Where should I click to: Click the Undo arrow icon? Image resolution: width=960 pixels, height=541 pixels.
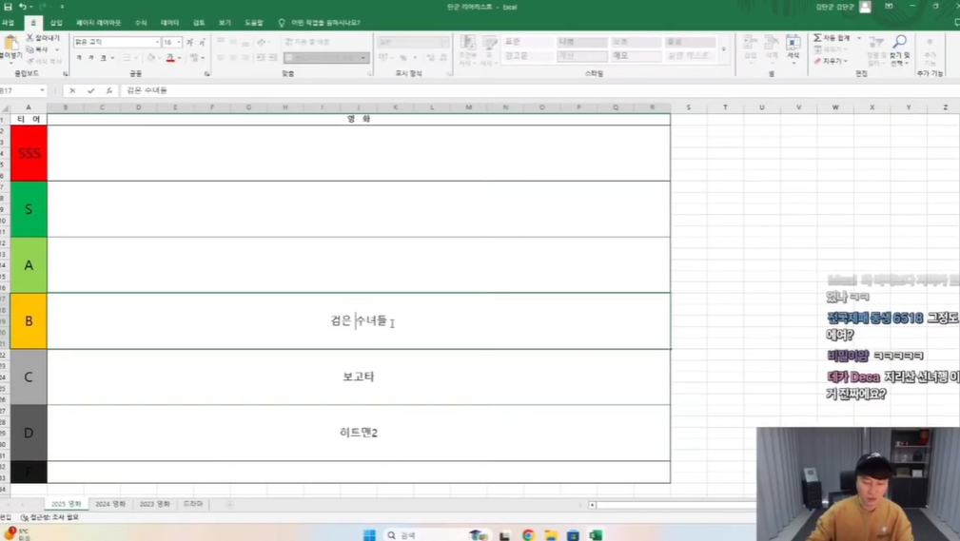coord(23,7)
